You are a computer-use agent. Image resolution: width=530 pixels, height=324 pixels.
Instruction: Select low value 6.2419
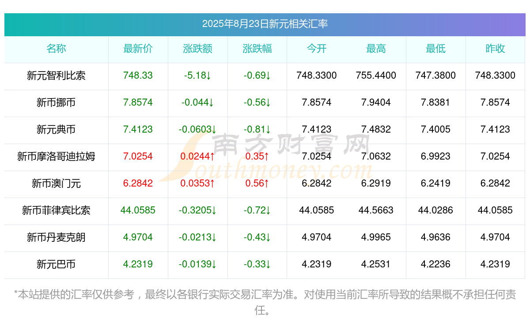tap(435, 183)
